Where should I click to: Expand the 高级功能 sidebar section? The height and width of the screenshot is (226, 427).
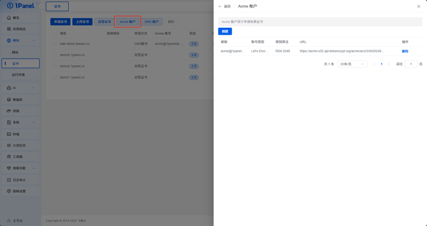(21, 168)
